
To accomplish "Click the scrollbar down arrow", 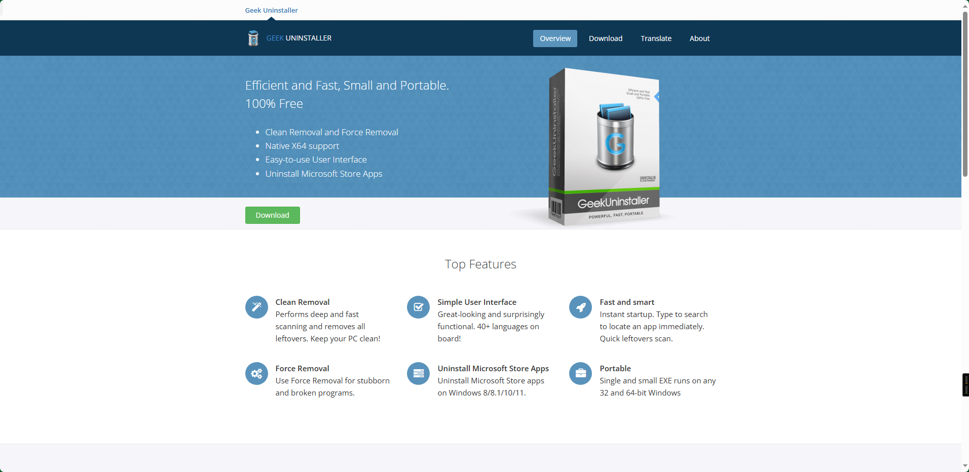I will 965,466.
